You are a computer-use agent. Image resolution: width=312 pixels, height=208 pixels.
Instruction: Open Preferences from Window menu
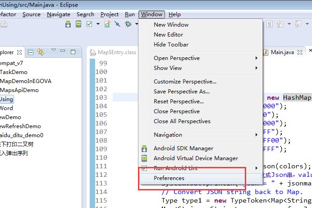click(x=200, y=178)
